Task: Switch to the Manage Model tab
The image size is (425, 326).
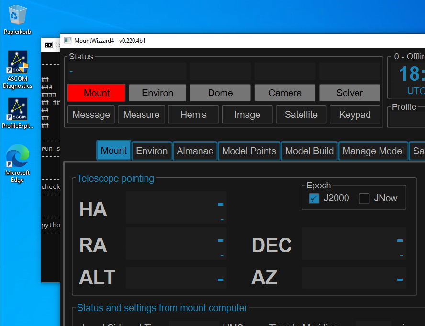Action: 373,151
